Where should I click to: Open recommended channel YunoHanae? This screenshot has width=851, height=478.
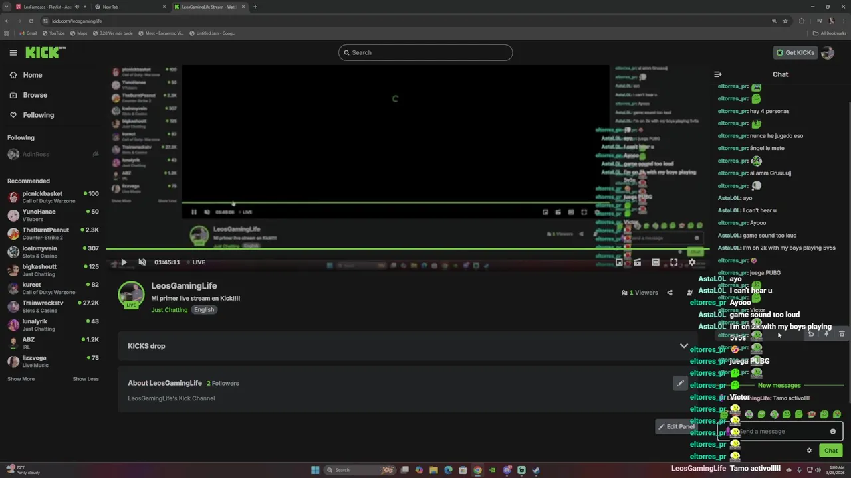[x=53, y=215]
